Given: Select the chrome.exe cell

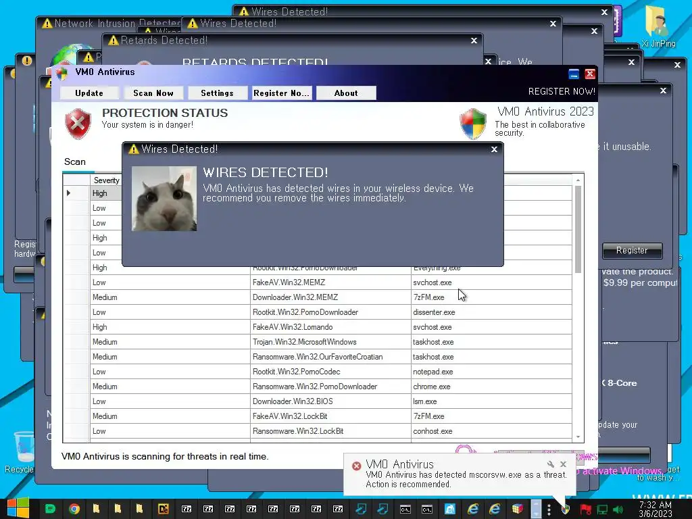Looking at the screenshot, I should (491, 387).
